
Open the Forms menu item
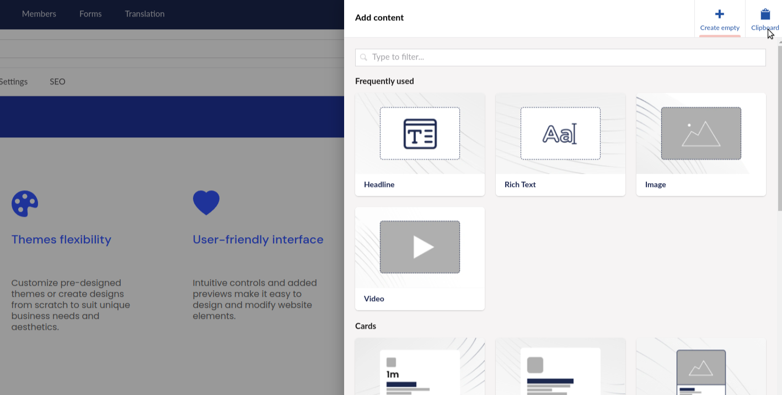pyautogui.click(x=90, y=14)
